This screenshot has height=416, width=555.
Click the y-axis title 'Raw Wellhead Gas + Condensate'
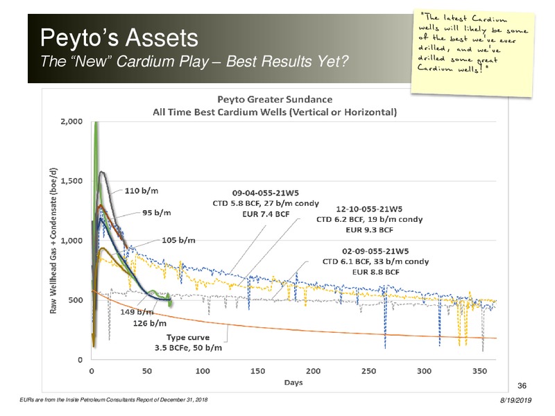click(x=53, y=241)
